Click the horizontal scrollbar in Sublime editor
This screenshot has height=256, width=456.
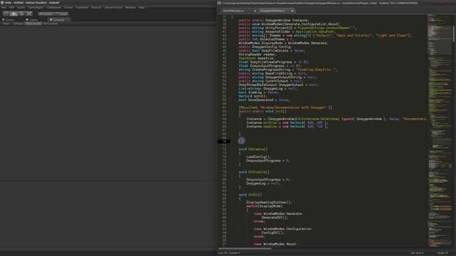244,248
